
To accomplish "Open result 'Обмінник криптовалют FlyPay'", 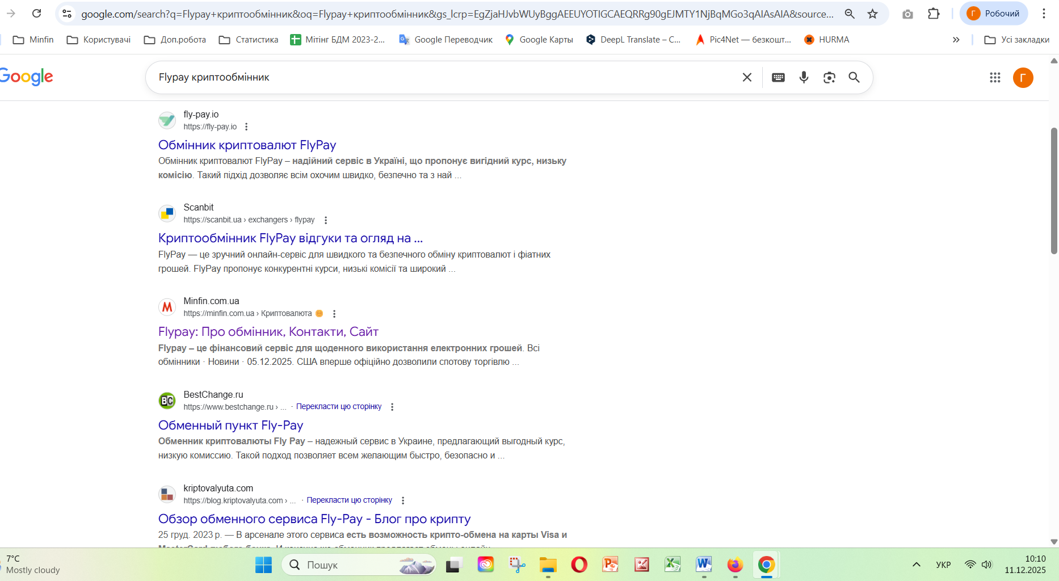I will pos(247,145).
